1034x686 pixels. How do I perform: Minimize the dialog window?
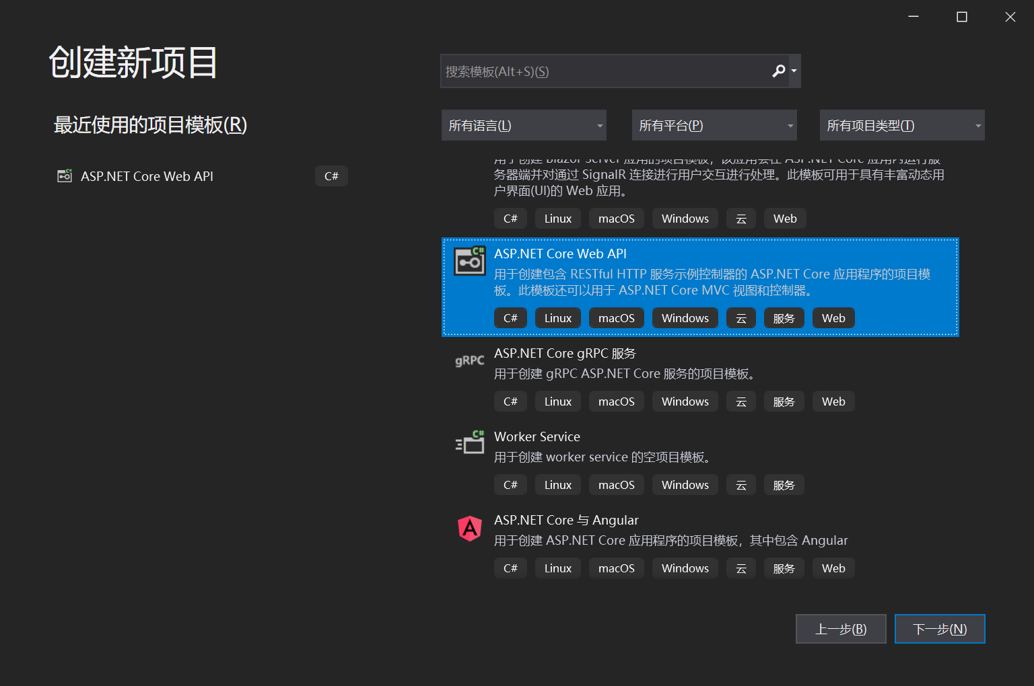click(x=914, y=17)
